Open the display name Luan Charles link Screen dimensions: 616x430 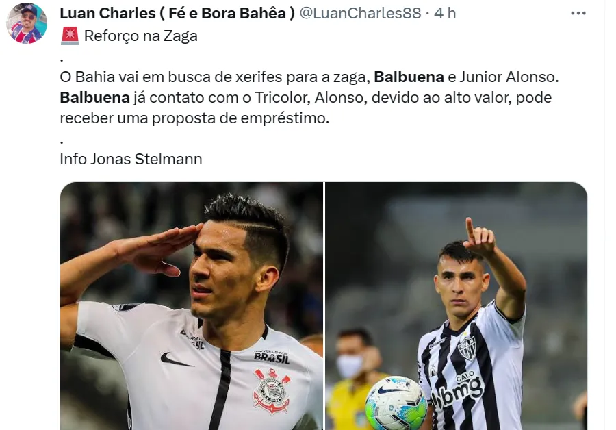click(177, 14)
